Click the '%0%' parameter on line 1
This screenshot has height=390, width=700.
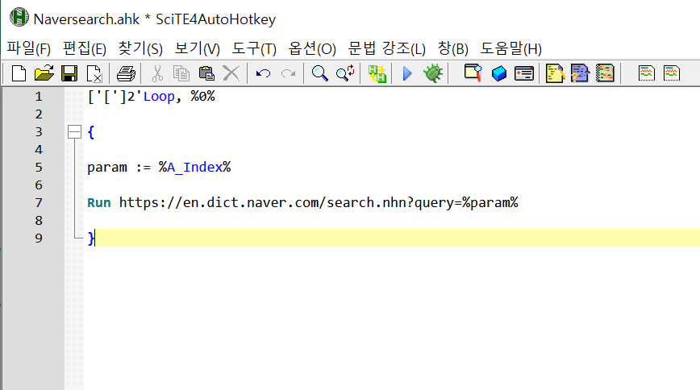202,96
